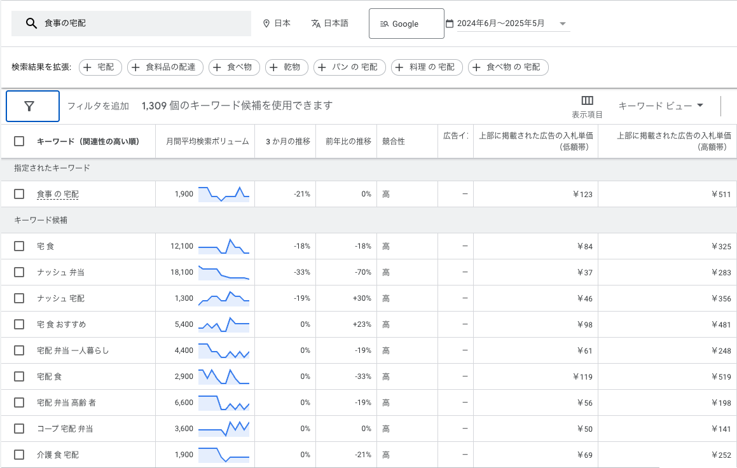Screen dimensions: 737x468
Task: Click the calendar icon by date range
Action: 450,24
